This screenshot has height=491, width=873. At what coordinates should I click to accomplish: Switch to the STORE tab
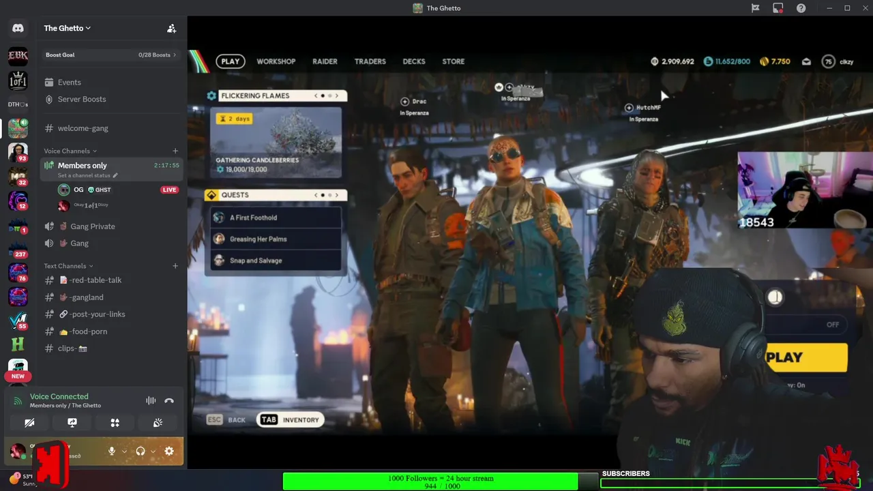point(454,61)
